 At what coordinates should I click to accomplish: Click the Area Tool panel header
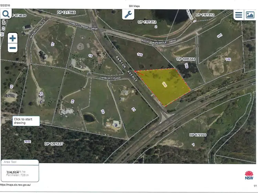(x=20, y=162)
